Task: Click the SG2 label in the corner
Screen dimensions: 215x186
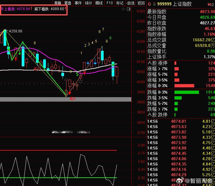Action: [211, 4]
